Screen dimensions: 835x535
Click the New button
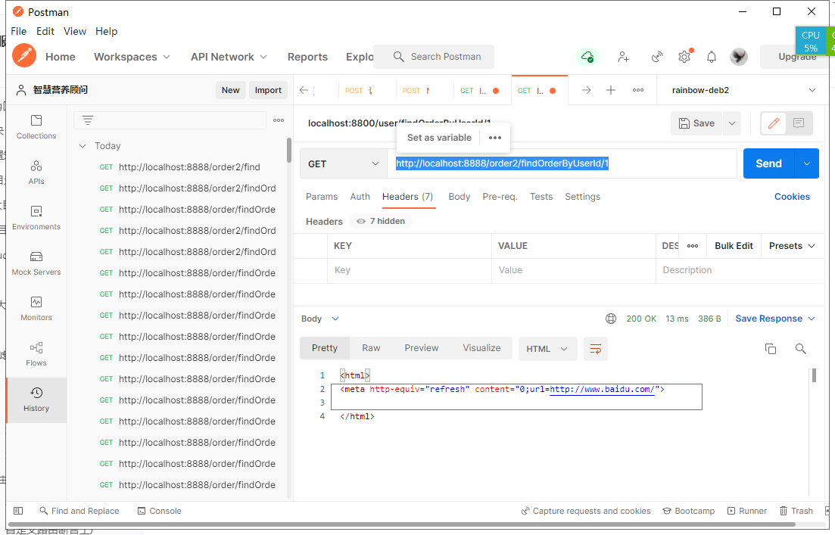click(x=231, y=90)
